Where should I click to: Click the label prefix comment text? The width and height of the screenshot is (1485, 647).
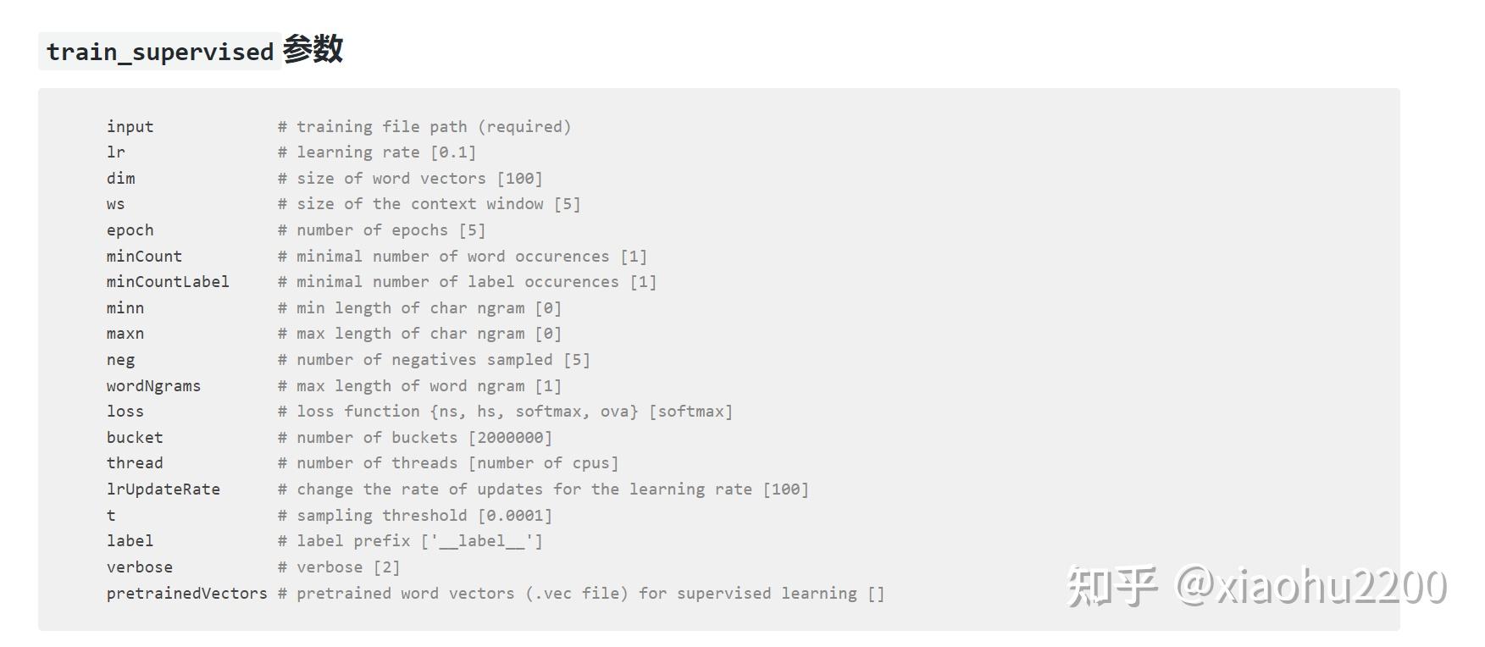click(410, 541)
